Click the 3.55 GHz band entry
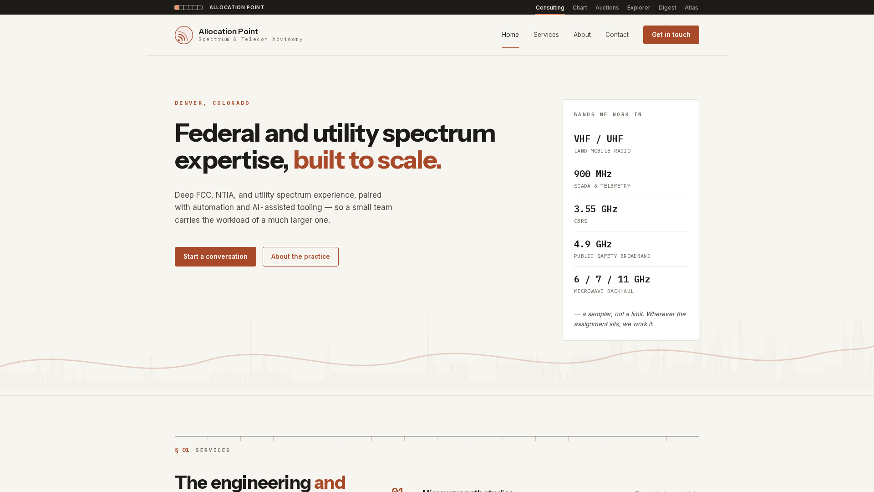The height and width of the screenshot is (492, 874). [631, 214]
